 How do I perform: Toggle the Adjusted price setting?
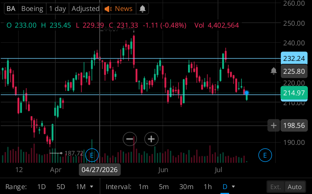(85, 9)
